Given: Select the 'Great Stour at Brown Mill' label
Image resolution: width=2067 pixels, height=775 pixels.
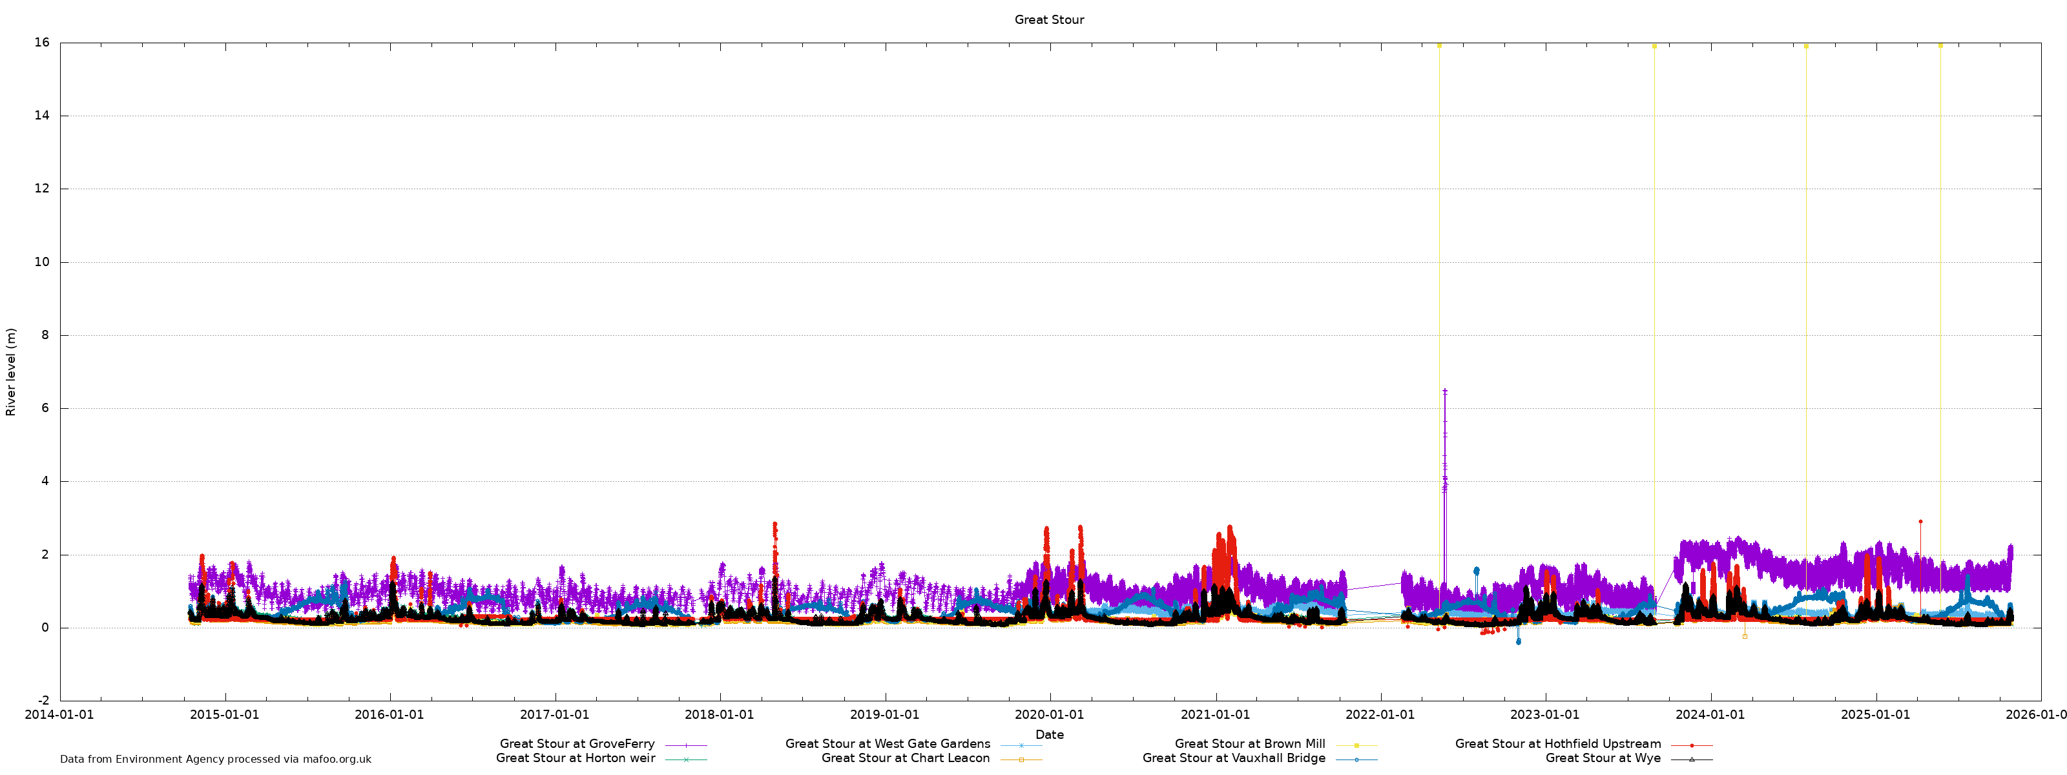Looking at the screenshot, I should [x=1249, y=744].
